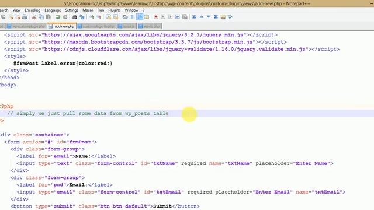This screenshot has width=374, height=210.
Task: Toggle synchronize vertical scrolling icon
Action: coord(108,17)
